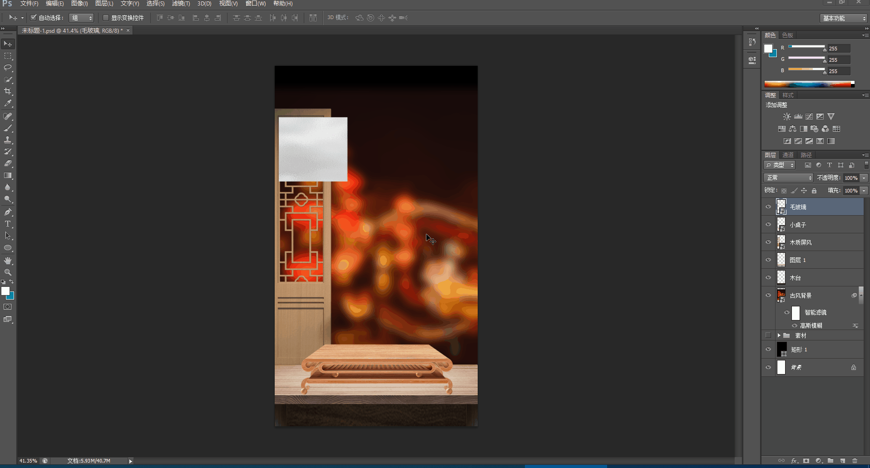Image resolution: width=870 pixels, height=468 pixels.
Task: Select the Spot Healing Brush tool
Action: (8, 116)
